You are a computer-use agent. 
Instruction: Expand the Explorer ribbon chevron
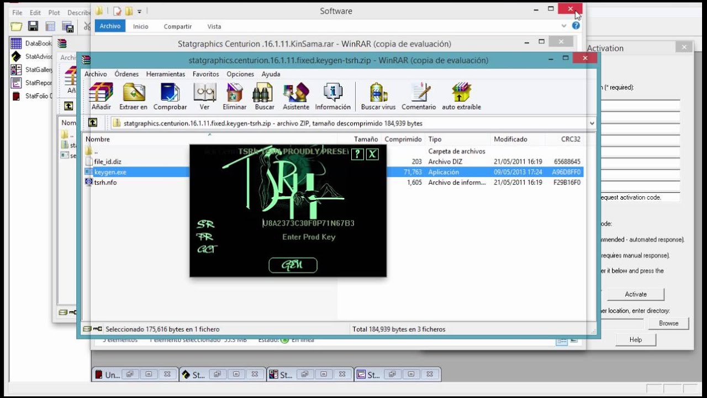564,26
